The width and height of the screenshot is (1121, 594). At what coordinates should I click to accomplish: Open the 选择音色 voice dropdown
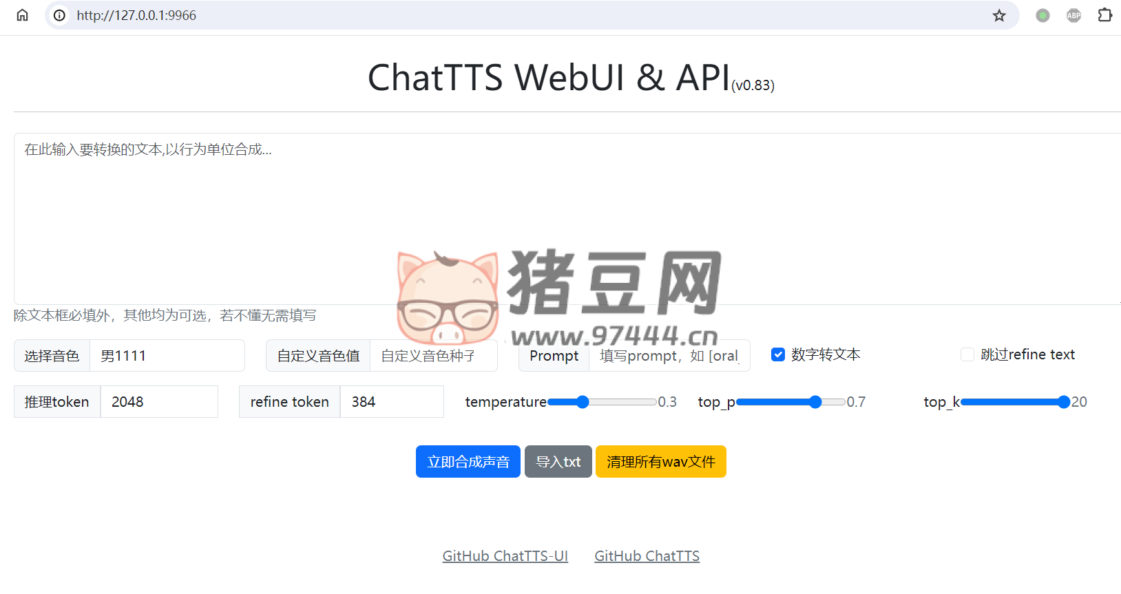(x=167, y=356)
